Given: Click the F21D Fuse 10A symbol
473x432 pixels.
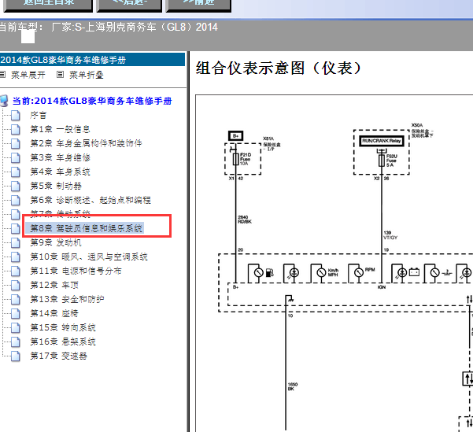Looking at the screenshot, I should (x=235, y=159).
